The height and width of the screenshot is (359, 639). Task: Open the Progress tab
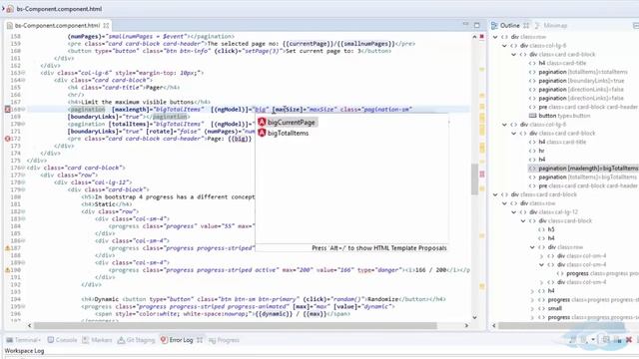click(229, 340)
